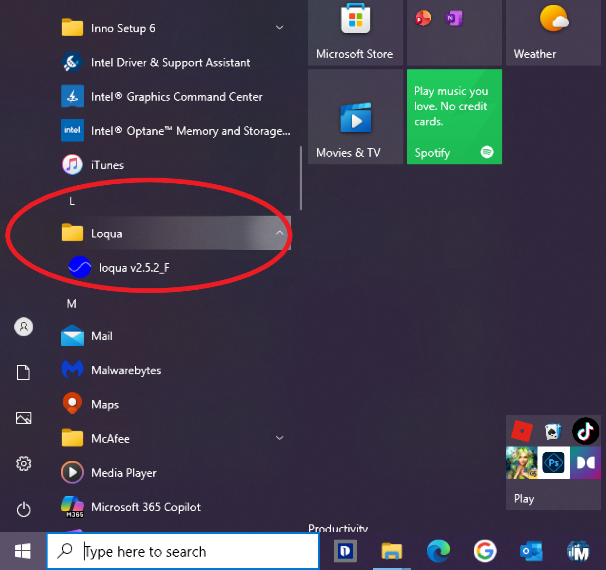606x570 pixels.
Task: Open Pictures from the Start side rail
Action: coord(24,418)
